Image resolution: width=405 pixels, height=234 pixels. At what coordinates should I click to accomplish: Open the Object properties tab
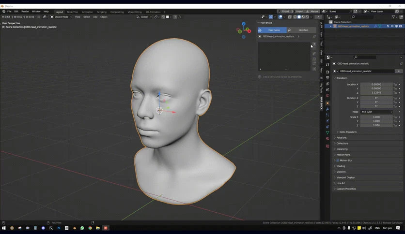point(327,103)
